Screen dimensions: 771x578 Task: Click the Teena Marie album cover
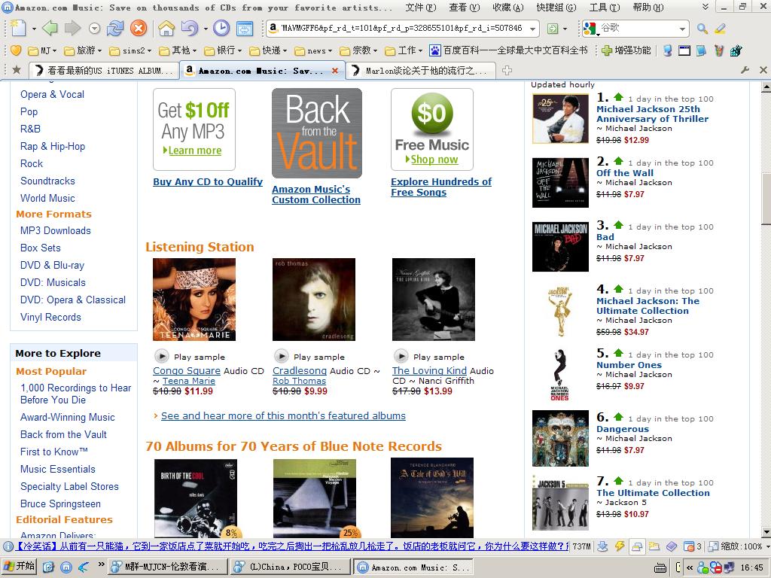pyautogui.click(x=194, y=300)
